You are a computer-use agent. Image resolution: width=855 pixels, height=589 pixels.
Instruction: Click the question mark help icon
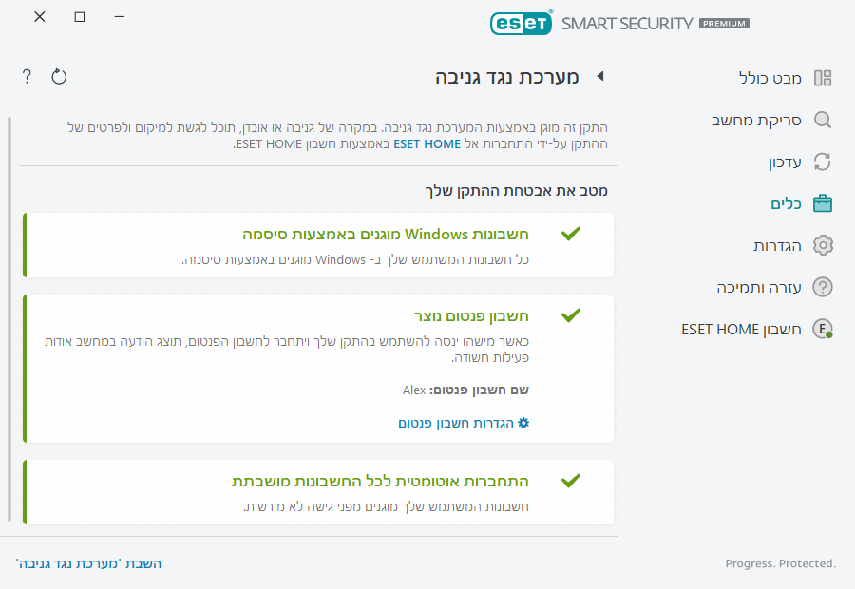(26, 76)
